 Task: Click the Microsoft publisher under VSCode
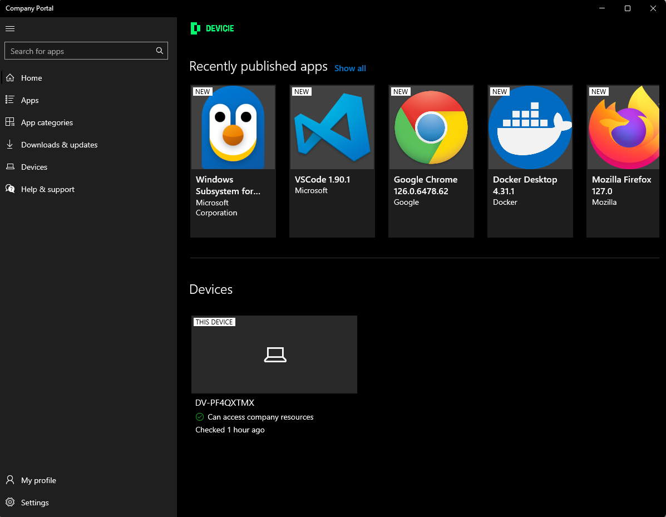point(312,190)
